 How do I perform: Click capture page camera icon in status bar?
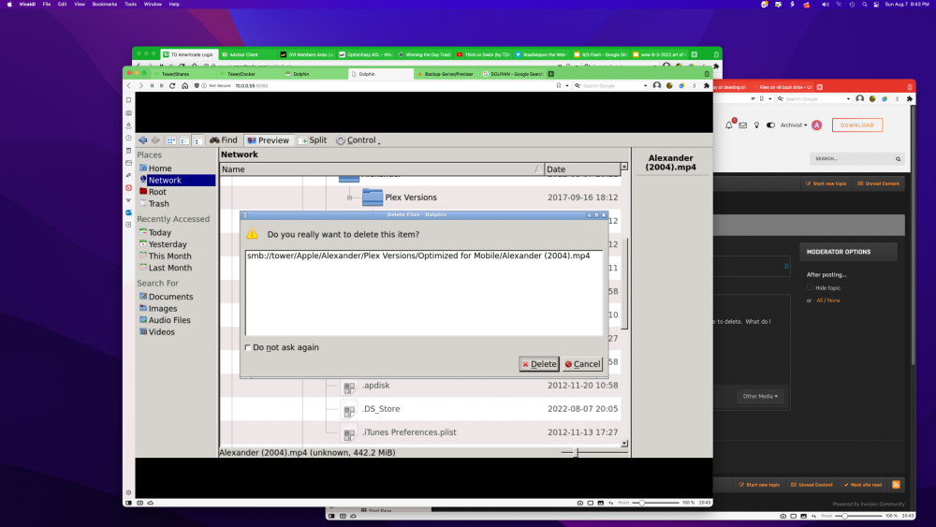[x=580, y=503]
